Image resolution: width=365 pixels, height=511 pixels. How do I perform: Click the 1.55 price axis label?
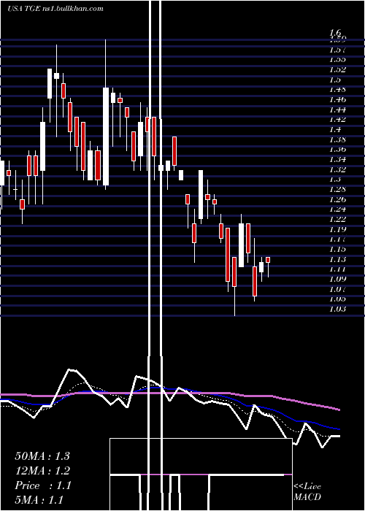(337, 60)
